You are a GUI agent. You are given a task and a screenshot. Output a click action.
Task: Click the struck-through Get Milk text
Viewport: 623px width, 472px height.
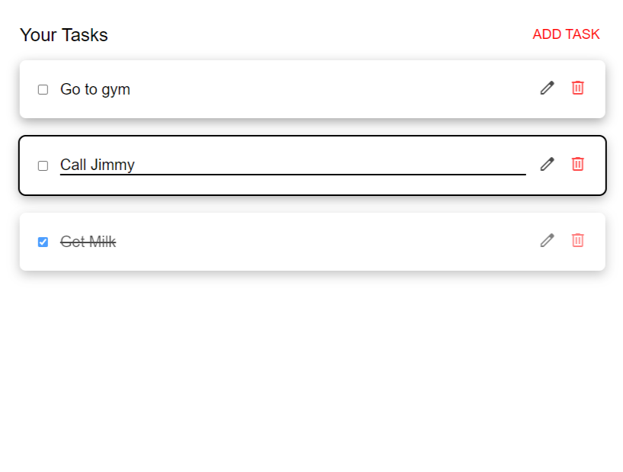click(x=88, y=242)
